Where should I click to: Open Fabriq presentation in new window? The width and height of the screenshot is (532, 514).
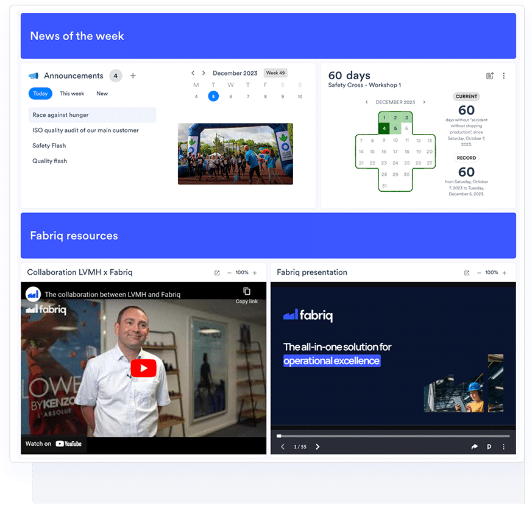coord(467,273)
